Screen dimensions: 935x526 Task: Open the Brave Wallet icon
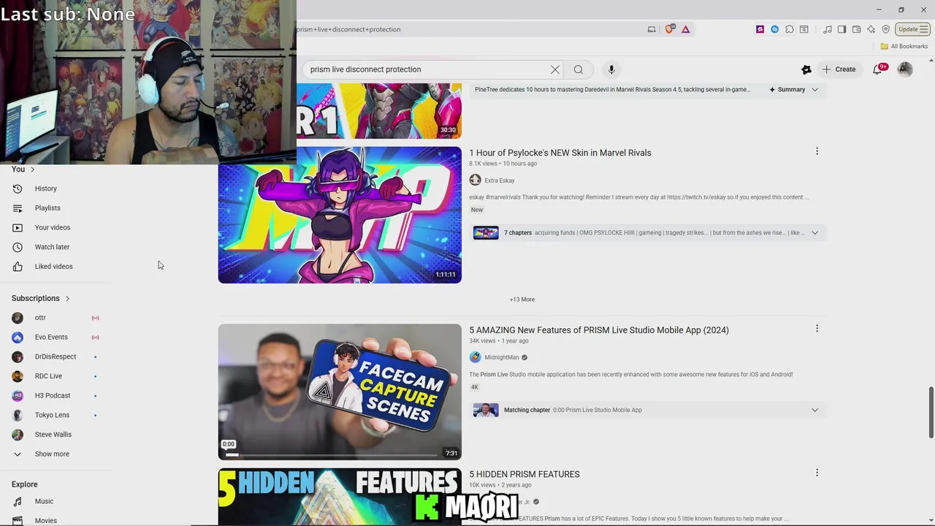[857, 29]
